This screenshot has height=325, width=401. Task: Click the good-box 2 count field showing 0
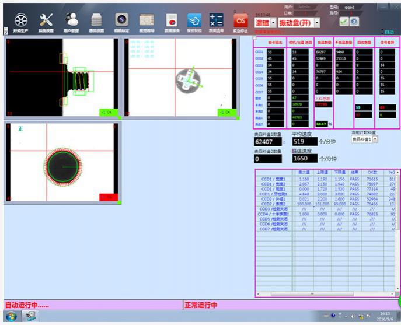tap(268, 159)
